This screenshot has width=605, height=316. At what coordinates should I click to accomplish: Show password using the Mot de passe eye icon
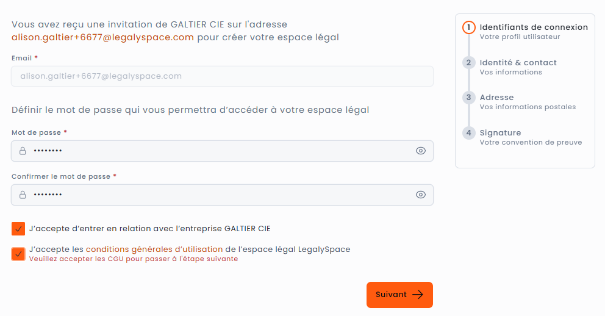[x=420, y=151]
